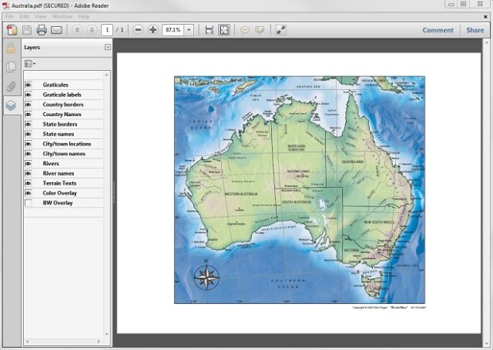Hide the Color Overlay layer
Image resolution: width=493 pixels, height=350 pixels.
(x=29, y=193)
